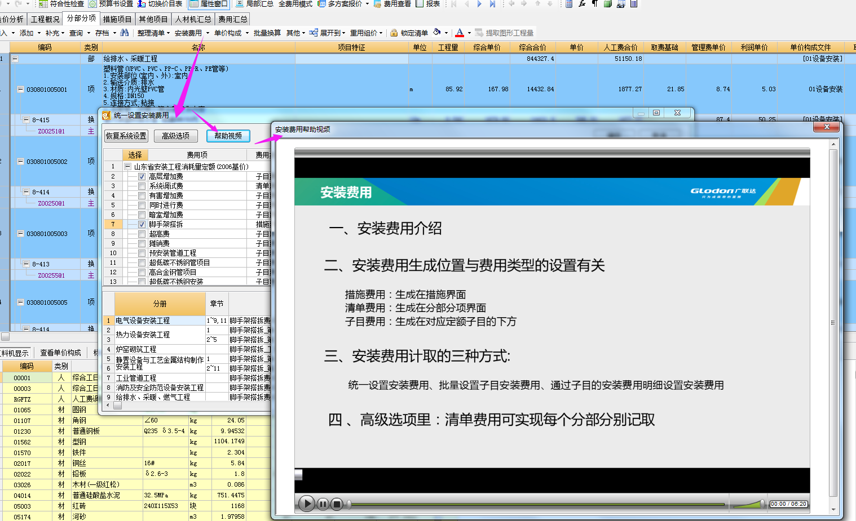
Task: Select 给排水、采暖、燃气工程 row in 分部 list
Action: (x=160, y=397)
